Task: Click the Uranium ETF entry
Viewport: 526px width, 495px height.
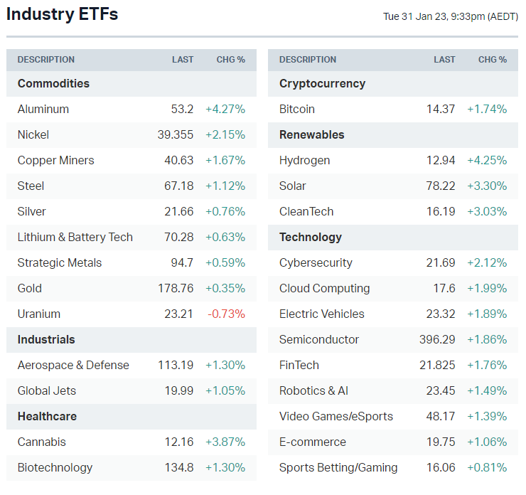Action: (x=38, y=314)
